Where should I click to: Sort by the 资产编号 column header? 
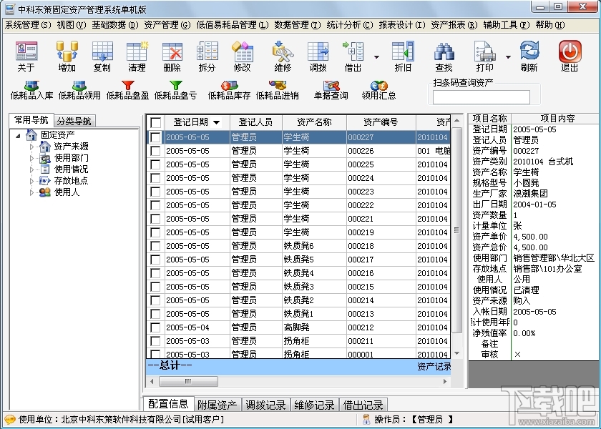[x=381, y=122]
